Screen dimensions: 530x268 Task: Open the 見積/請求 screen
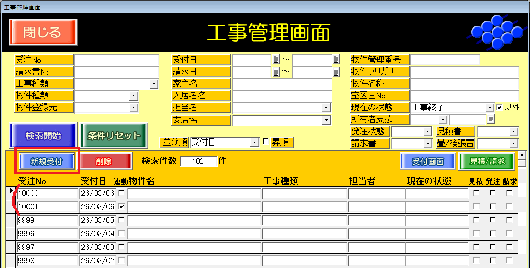486,161
